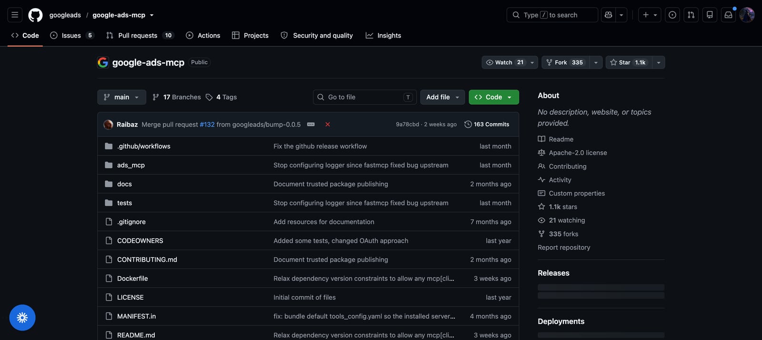The height and width of the screenshot is (340, 762).
Task: Open Copilot dropdown arrow beside chat icon
Action: 621,15
